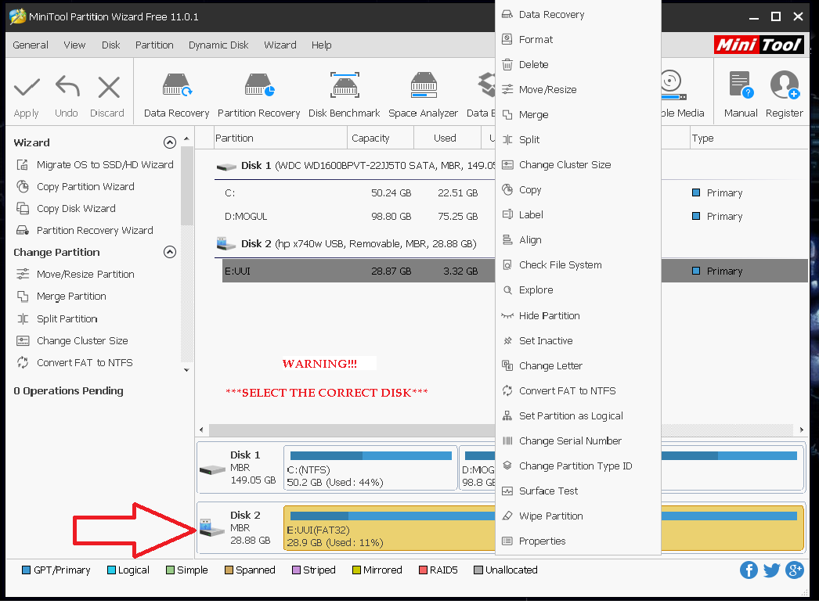The image size is (819, 604).
Task: Select Change Partition Type ID
Action: click(x=578, y=466)
